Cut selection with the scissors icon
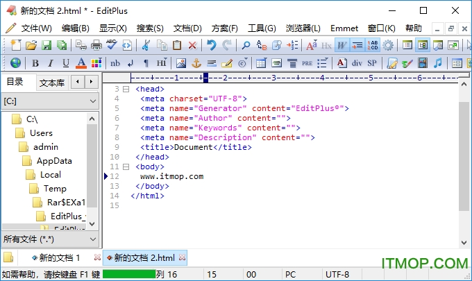Image resolution: width=472 pixels, height=281 pixels. tap(146, 45)
